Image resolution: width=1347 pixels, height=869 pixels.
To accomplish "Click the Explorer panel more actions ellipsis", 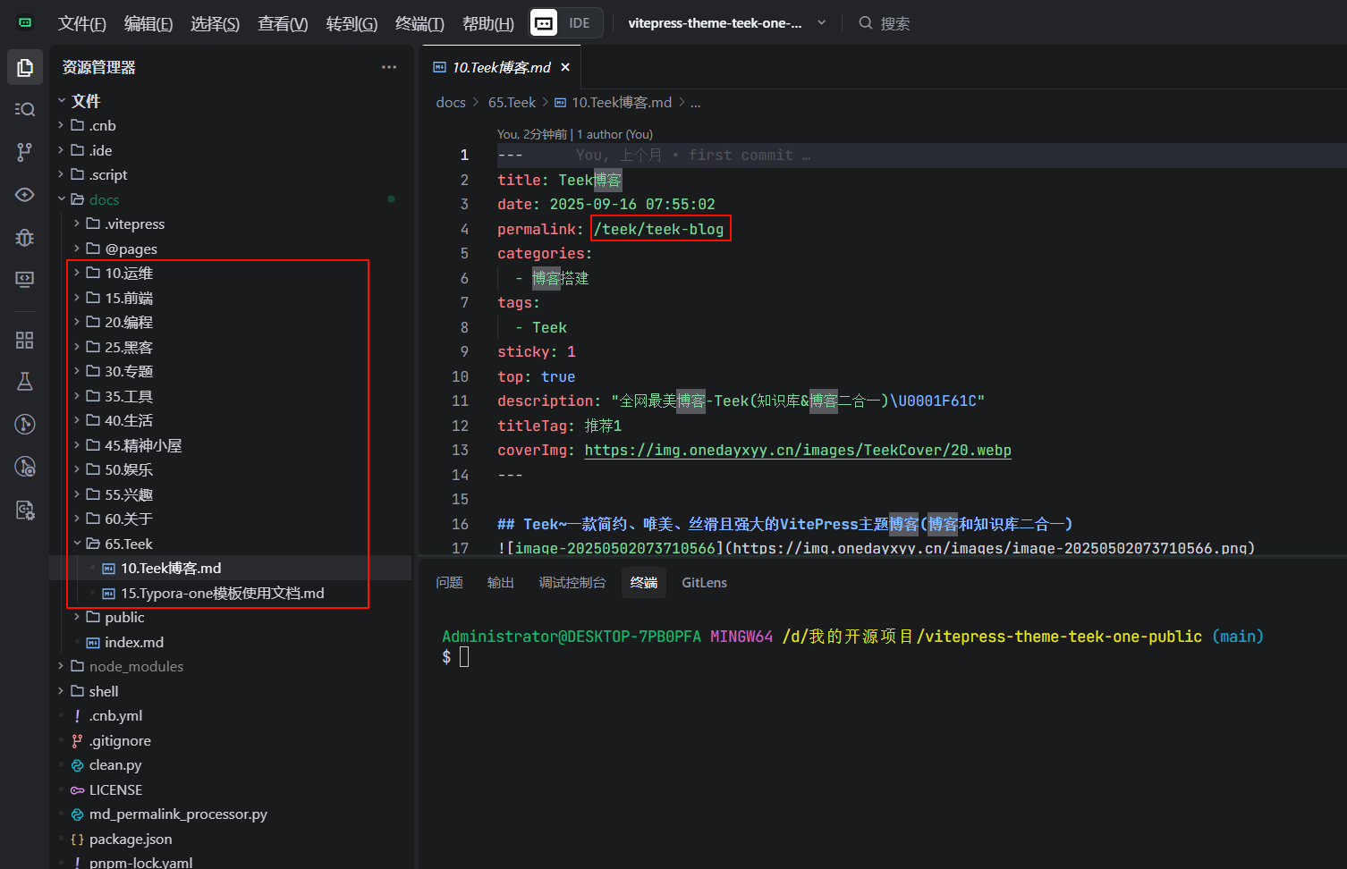I will click(x=388, y=67).
